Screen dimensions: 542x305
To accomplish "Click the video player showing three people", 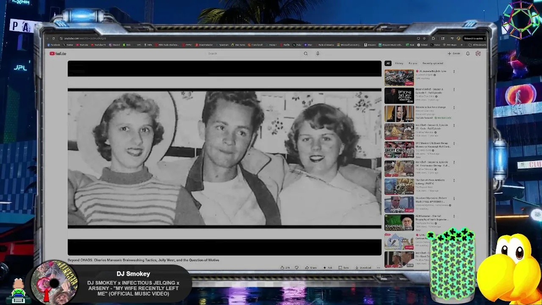I will [224, 158].
